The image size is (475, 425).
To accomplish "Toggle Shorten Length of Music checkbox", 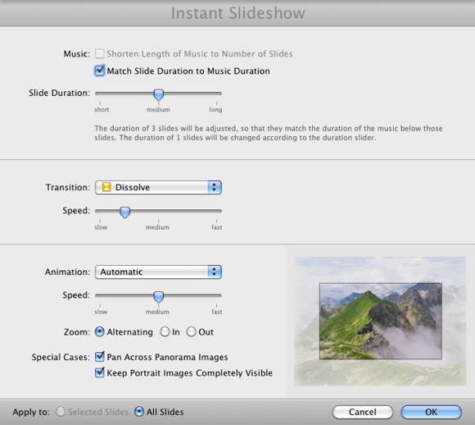I will pyautogui.click(x=99, y=53).
